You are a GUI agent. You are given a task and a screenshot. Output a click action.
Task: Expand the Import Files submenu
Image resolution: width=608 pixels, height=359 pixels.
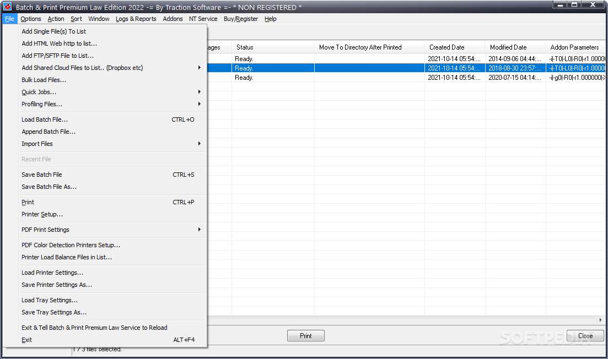(x=112, y=143)
